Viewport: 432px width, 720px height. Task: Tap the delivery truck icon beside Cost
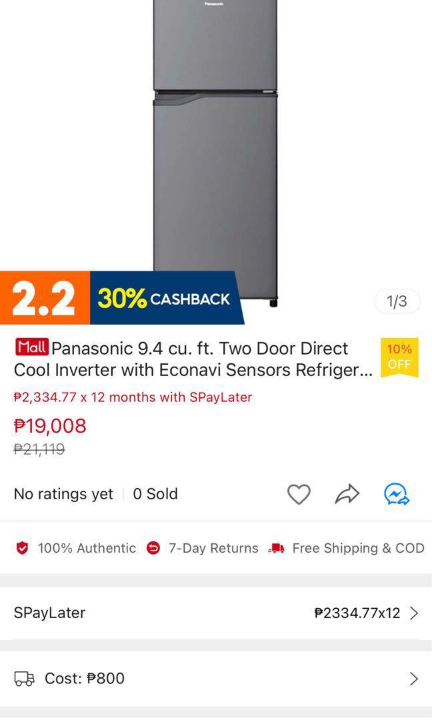click(x=24, y=678)
